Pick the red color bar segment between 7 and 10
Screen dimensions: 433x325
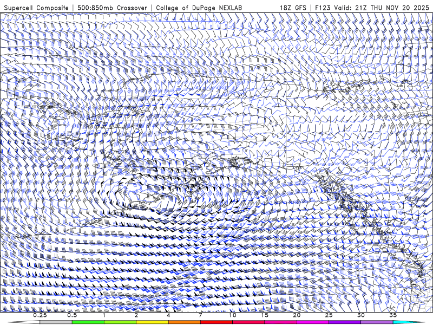pyautogui.click(x=216, y=322)
